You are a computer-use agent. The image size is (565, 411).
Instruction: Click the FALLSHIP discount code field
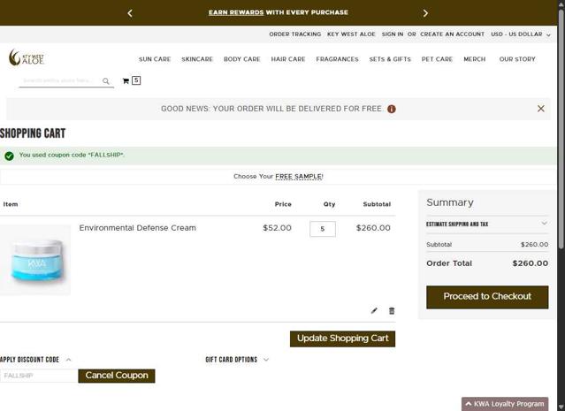tap(39, 376)
